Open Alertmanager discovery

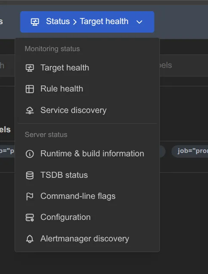(87, 239)
